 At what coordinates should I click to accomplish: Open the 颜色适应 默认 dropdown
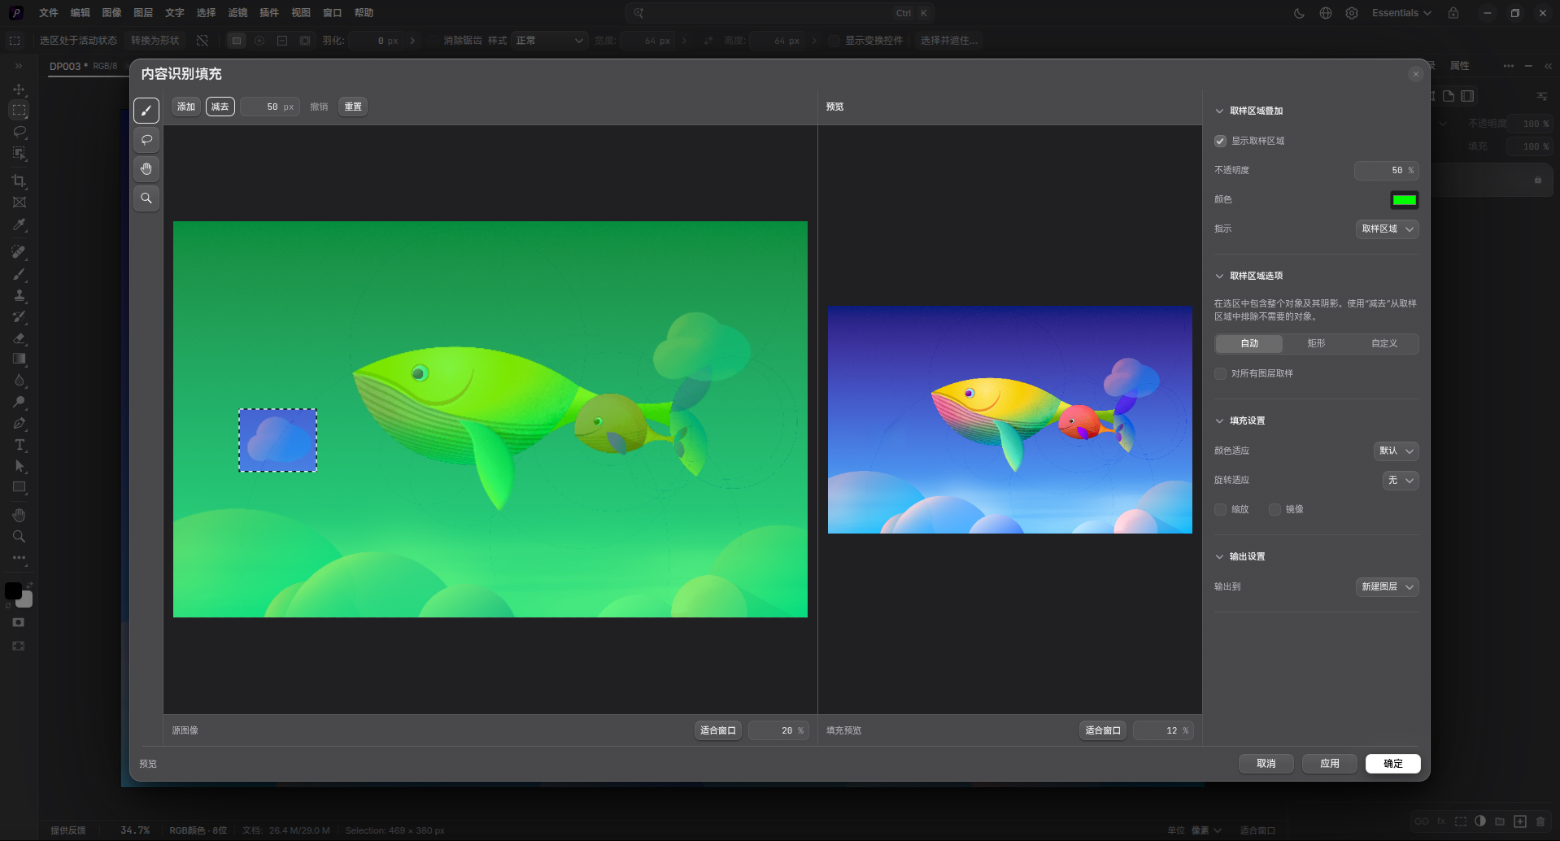coord(1397,451)
